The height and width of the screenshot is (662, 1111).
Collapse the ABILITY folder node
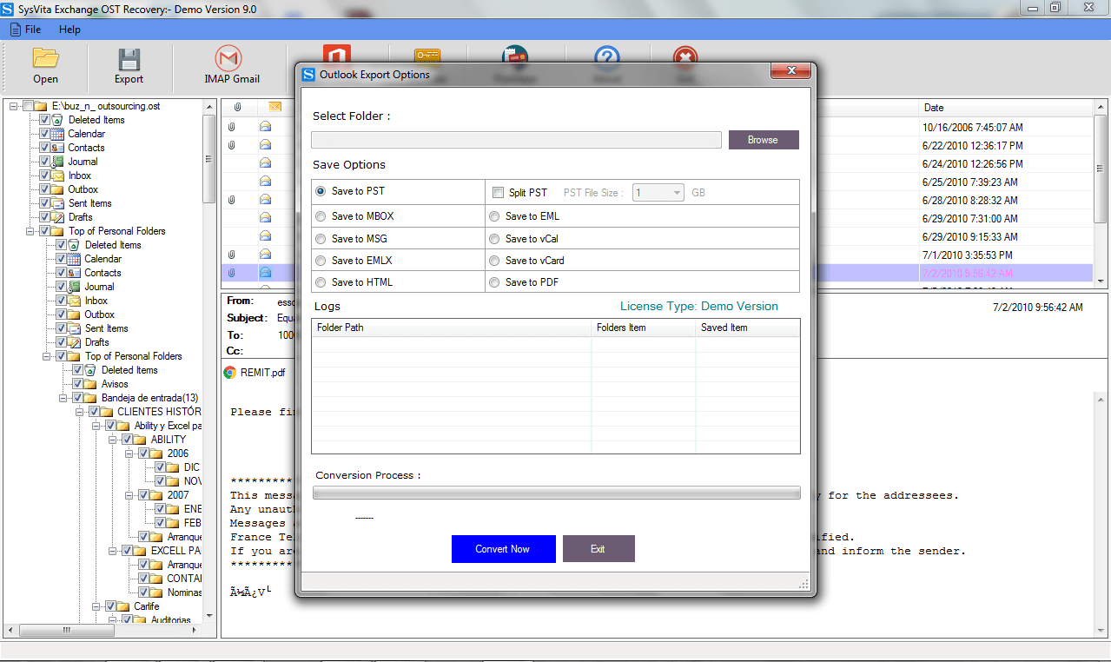(x=112, y=440)
